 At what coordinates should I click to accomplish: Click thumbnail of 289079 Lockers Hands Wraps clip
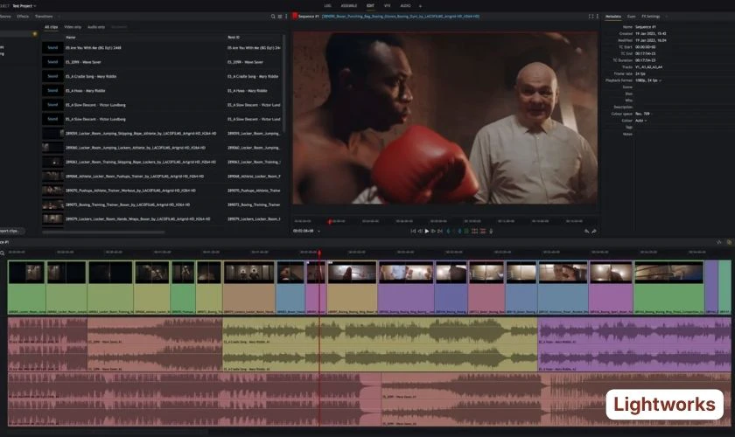coord(52,218)
